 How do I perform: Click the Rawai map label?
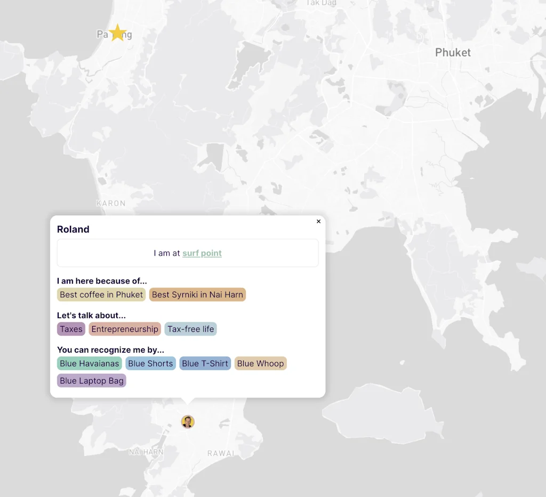pyautogui.click(x=221, y=453)
